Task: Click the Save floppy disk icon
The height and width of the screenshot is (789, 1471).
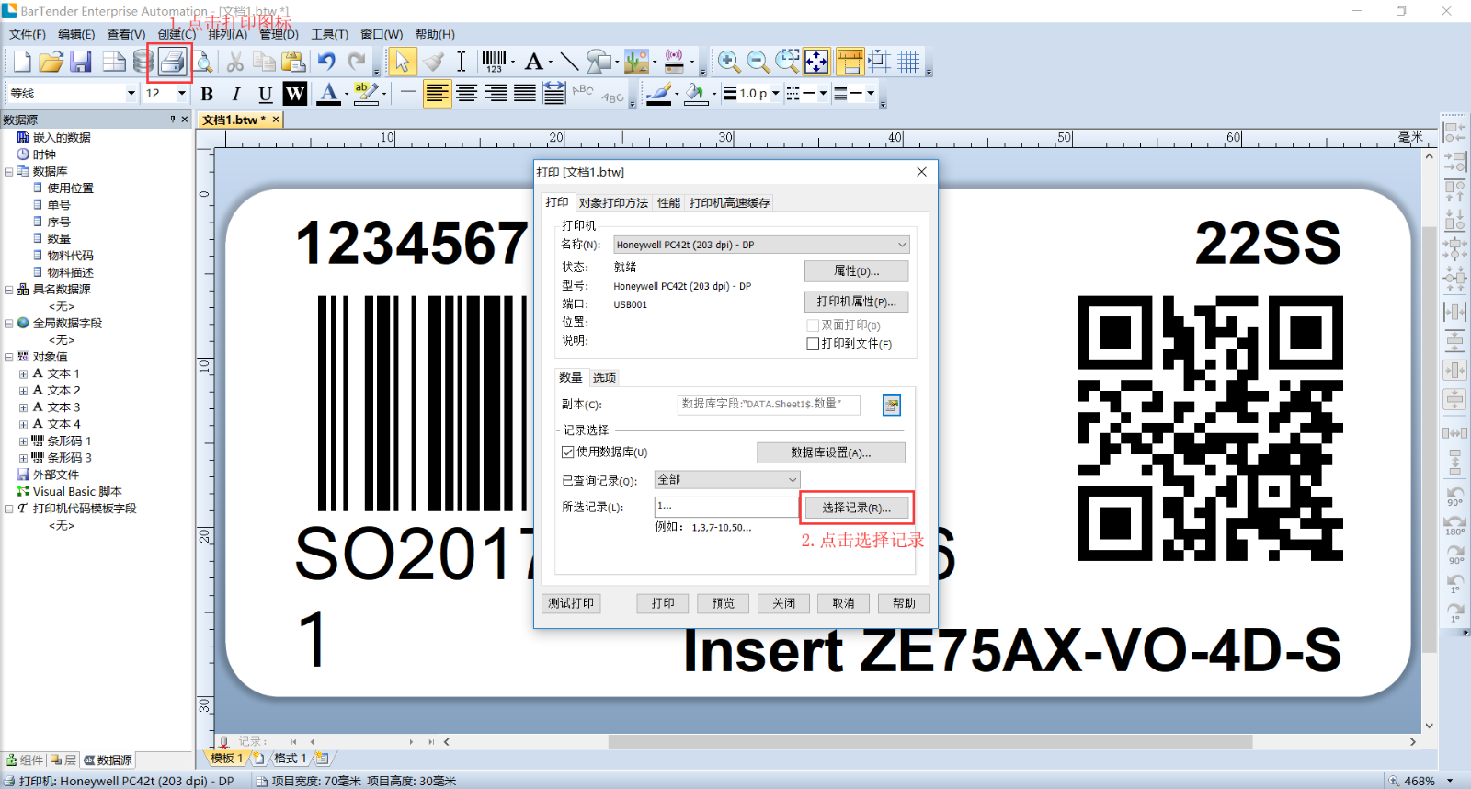Action: click(x=81, y=62)
